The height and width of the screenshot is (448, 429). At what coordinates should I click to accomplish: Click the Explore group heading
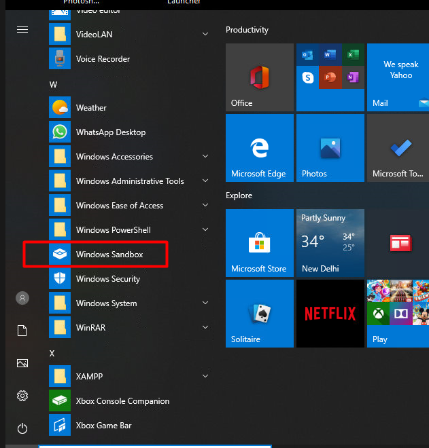click(239, 195)
